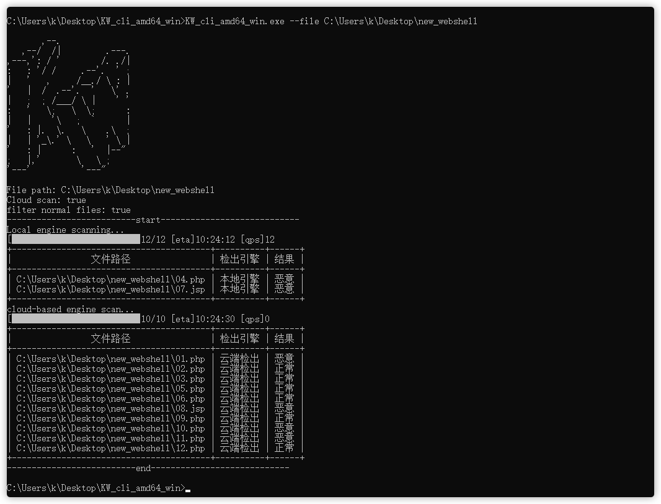This screenshot has width=661, height=504.
Task: Click the 恶意 verdict for 04.php
Action: (284, 279)
